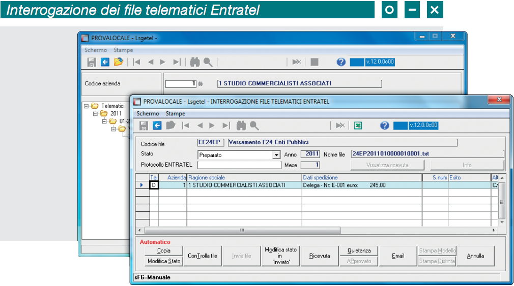Collapse the 2011 tree node
This screenshot has height=286, width=514.
pyautogui.click(x=95, y=114)
